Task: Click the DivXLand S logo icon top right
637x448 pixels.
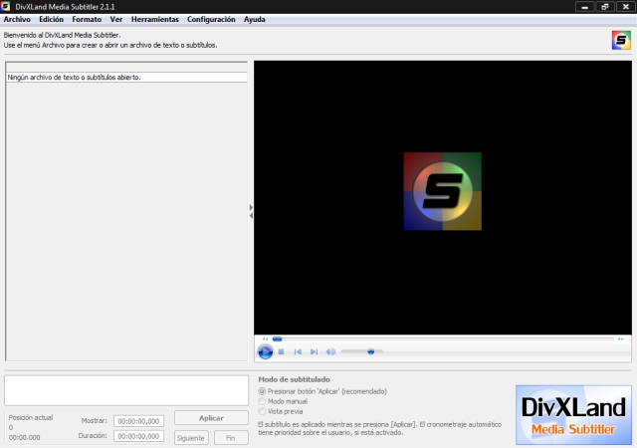Action: pyautogui.click(x=621, y=40)
